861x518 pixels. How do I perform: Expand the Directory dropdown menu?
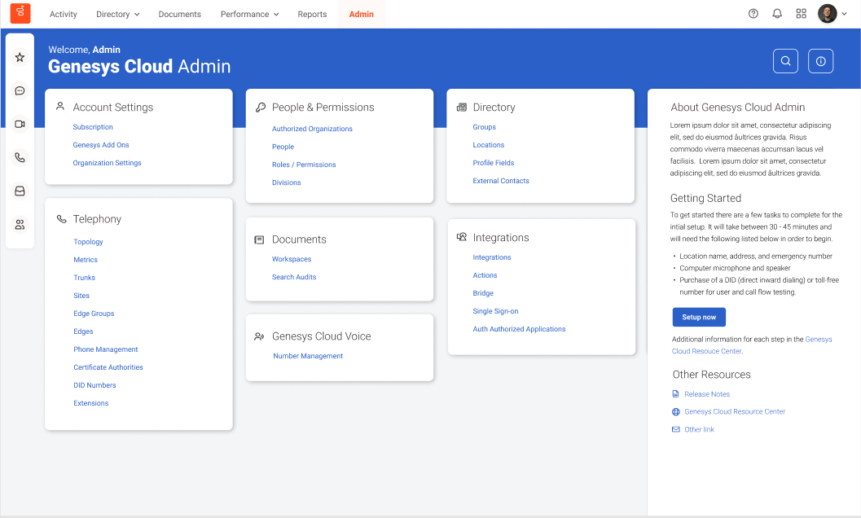tap(117, 14)
